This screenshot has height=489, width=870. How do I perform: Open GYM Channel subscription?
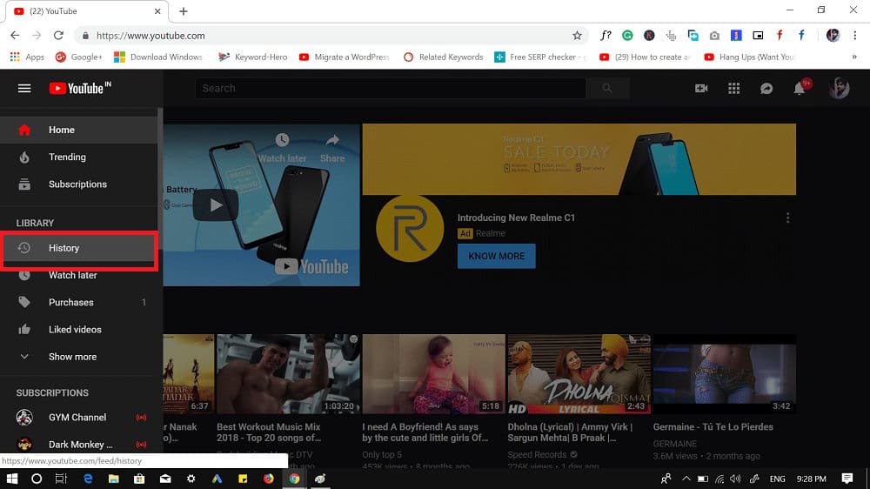coord(78,418)
